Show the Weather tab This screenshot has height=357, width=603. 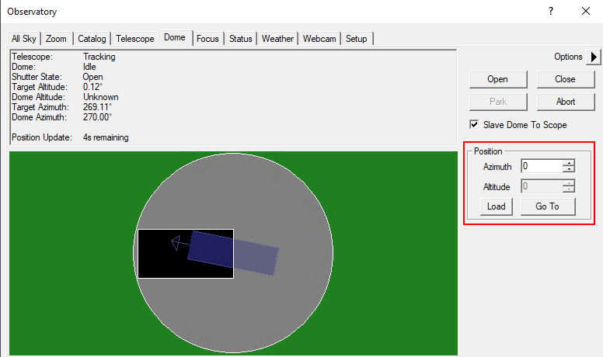[277, 39]
